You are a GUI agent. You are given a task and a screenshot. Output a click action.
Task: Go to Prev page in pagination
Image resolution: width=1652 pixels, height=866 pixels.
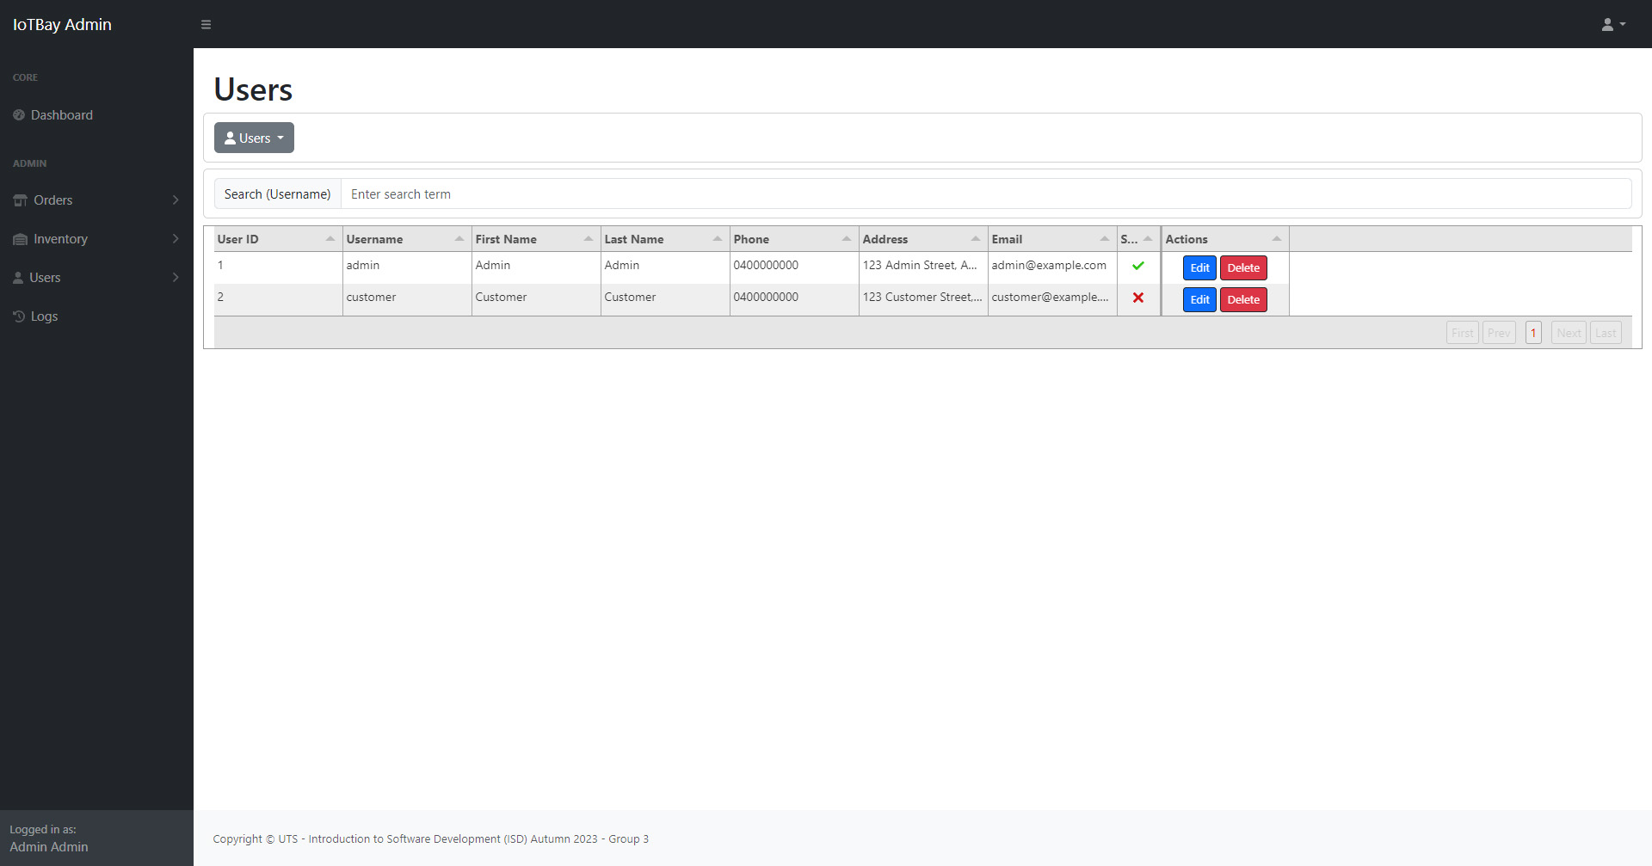[x=1499, y=333]
